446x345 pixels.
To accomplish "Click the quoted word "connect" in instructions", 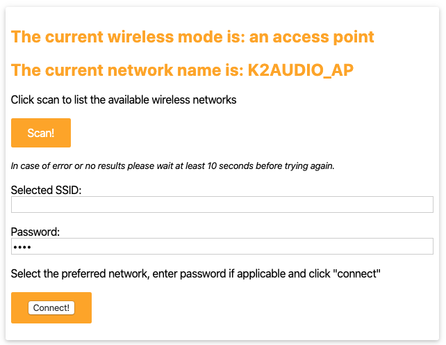I will (357, 273).
